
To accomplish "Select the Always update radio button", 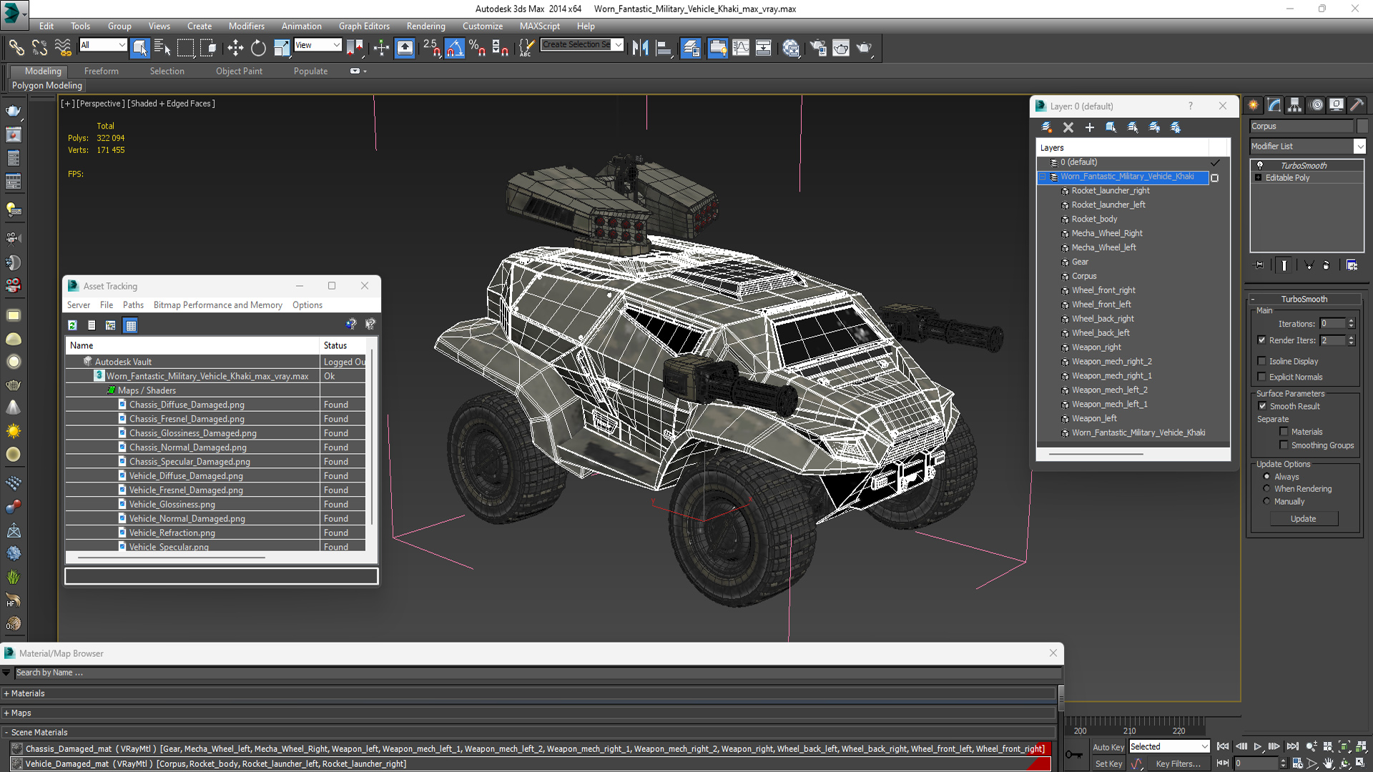I will pos(1266,477).
